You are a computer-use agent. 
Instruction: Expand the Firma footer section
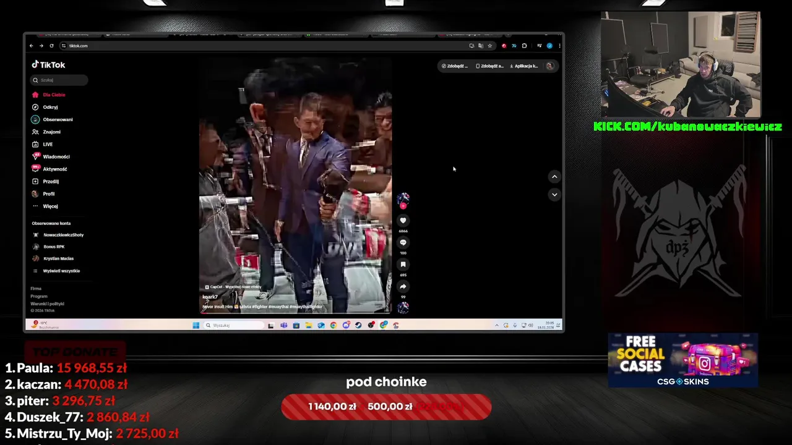coord(36,289)
